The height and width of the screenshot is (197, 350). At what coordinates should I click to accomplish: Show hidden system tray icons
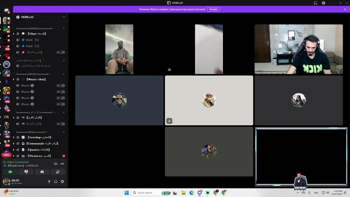[x=297, y=193]
